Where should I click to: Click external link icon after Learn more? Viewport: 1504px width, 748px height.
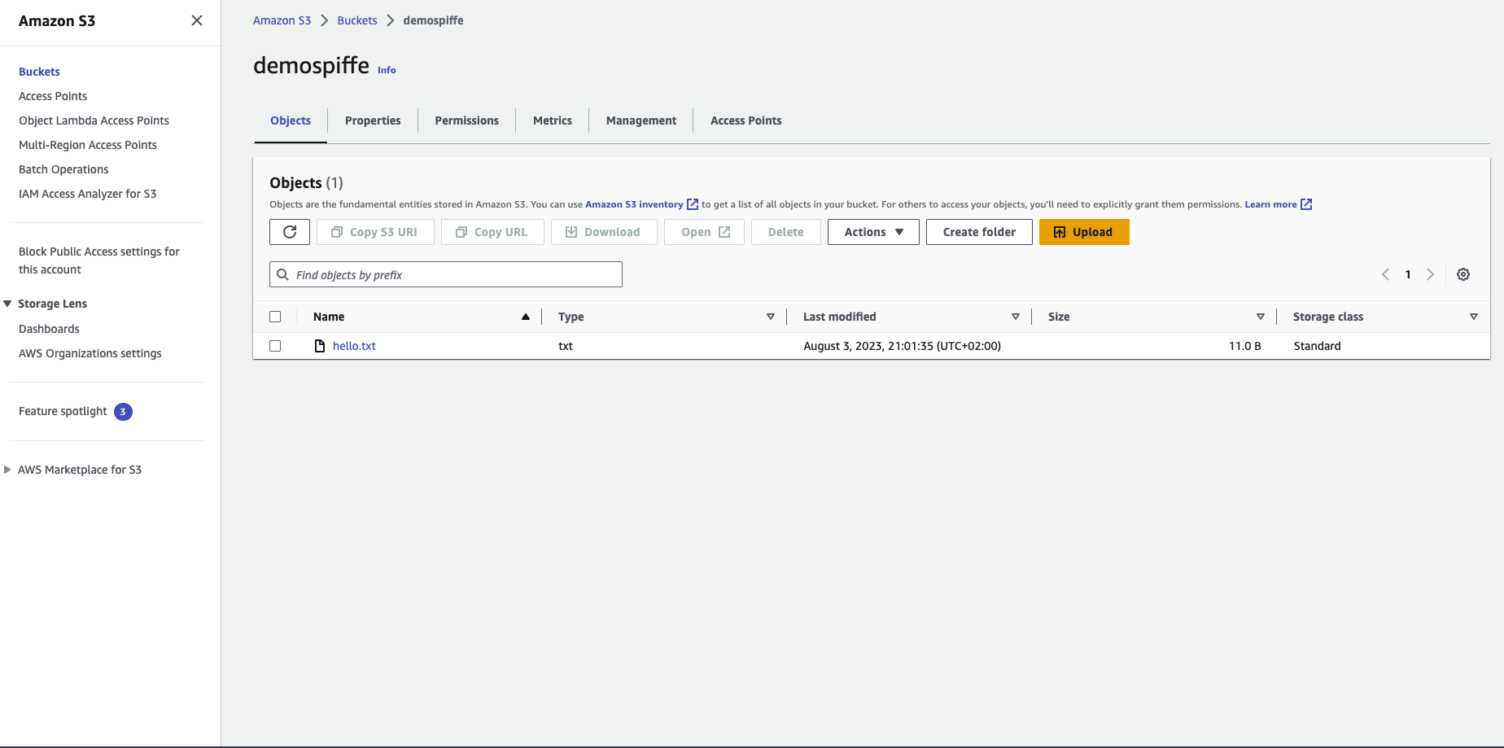[1306, 204]
